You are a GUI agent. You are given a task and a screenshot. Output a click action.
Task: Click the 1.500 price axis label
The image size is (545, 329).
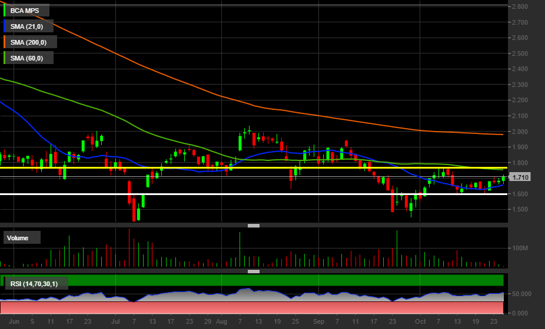point(520,209)
